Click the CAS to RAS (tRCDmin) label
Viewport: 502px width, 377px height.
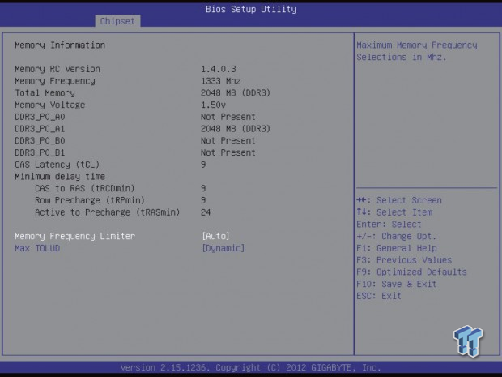pos(85,188)
